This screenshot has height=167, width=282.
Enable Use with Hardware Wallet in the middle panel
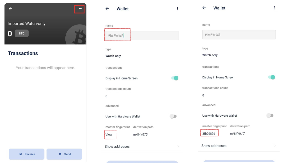173,116
